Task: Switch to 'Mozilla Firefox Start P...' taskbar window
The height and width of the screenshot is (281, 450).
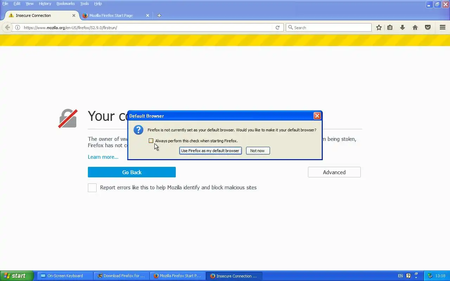Action: (178, 276)
